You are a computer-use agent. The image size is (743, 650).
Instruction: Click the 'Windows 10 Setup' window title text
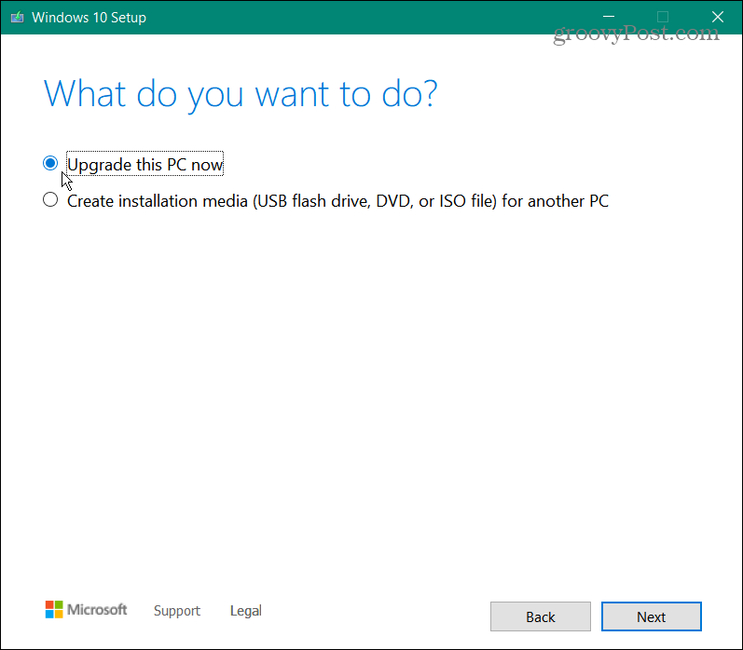pos(90,17)
